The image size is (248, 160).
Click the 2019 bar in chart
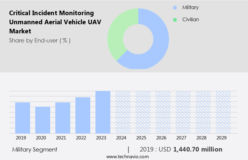click(22, 118)
